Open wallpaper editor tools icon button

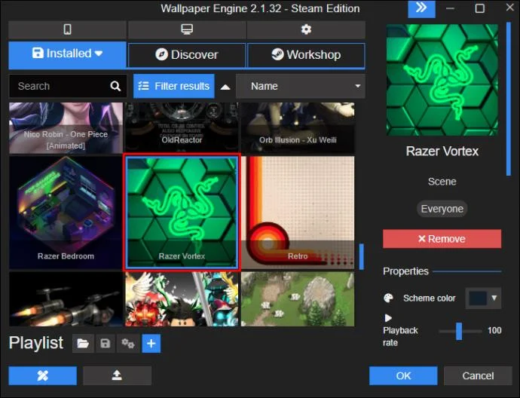(43, 376)
